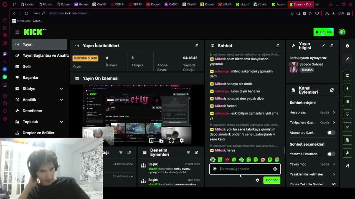
Task: Click the Yapay Zeka ile Sohbet external link icon
Action: click(x=334, y=184)
